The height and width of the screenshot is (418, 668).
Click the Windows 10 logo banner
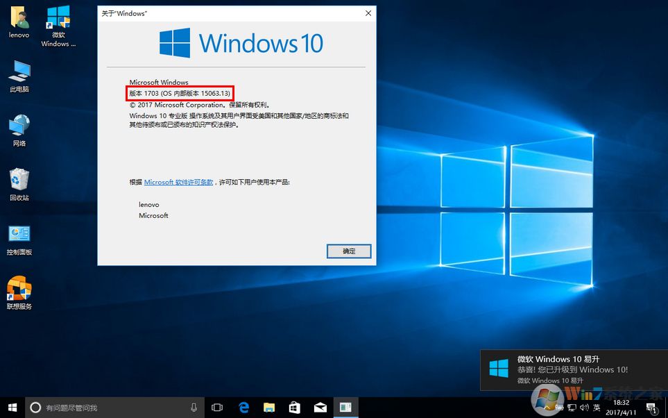pyautogui.click(x=241, y=43)
